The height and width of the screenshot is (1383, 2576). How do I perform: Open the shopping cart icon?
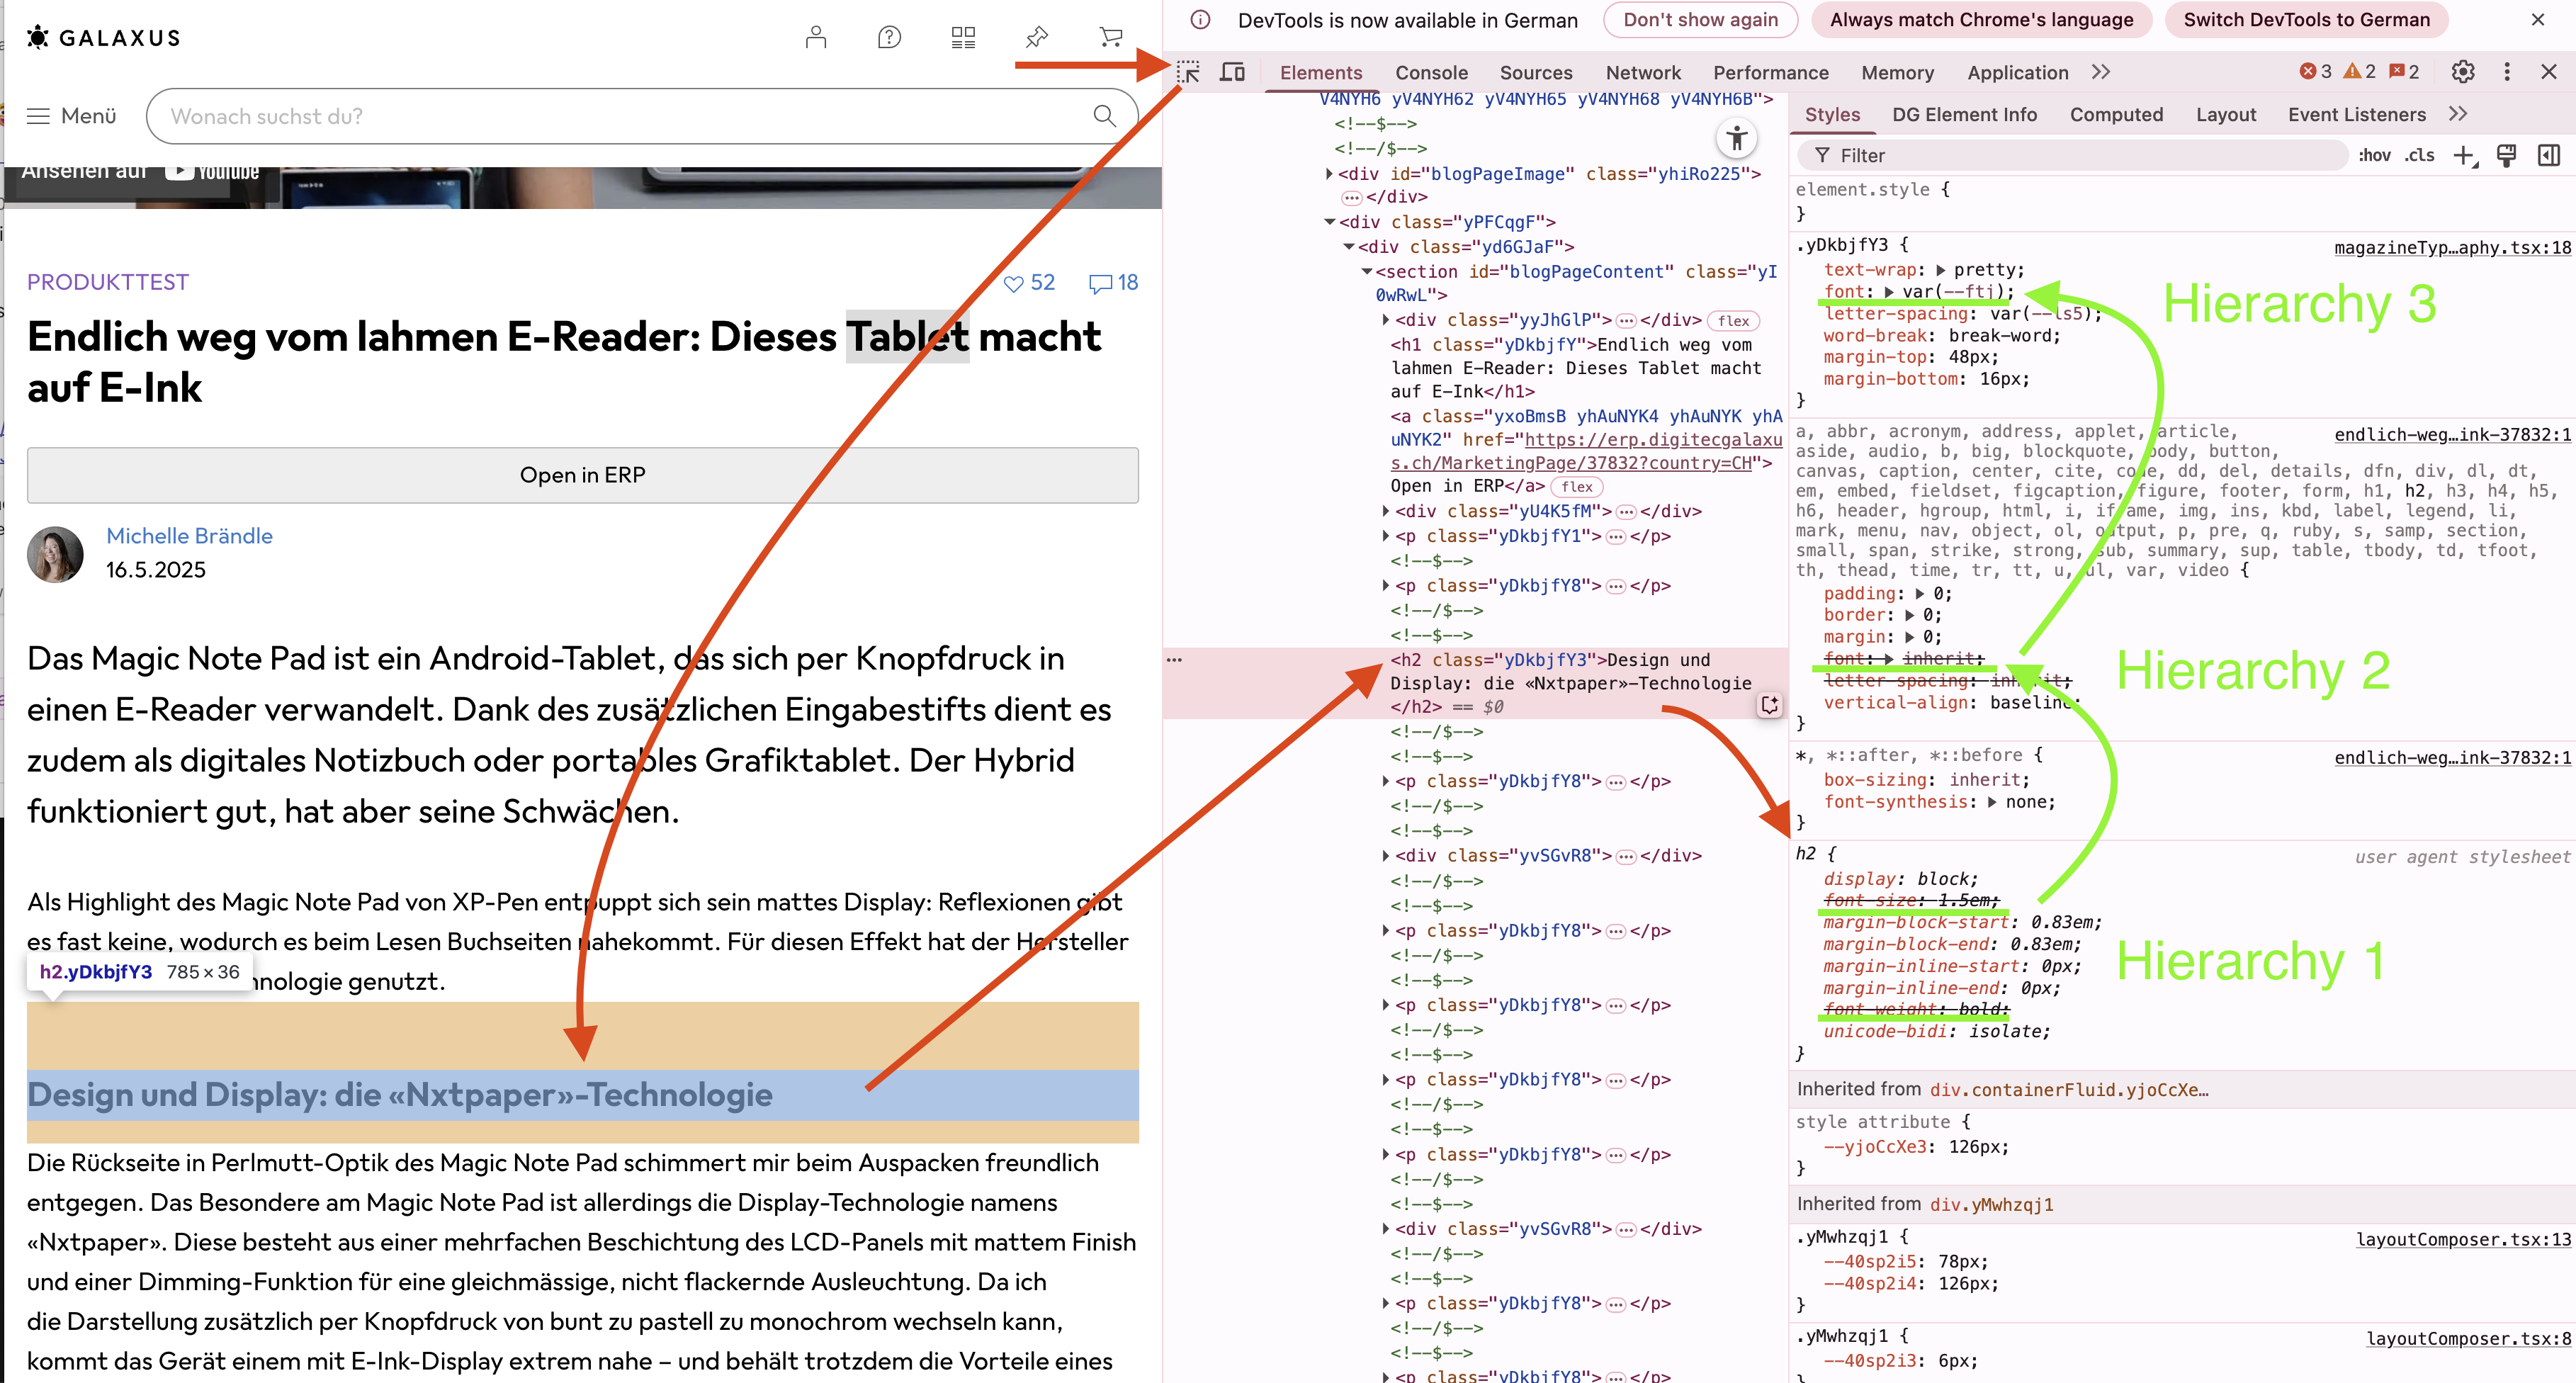tap(1110, 38)
